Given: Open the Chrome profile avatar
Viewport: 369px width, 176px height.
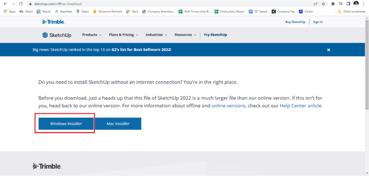Looking at the screenshot, I should 356,3.
